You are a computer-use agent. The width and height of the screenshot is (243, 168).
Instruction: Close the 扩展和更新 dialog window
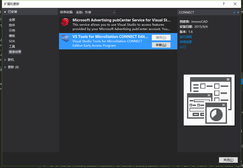pyautogui.click(x=235, y=4)
